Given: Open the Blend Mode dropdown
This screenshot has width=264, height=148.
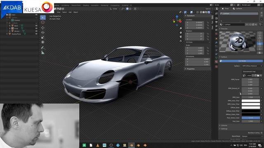Looking at the screenshot, I should 252,136.
